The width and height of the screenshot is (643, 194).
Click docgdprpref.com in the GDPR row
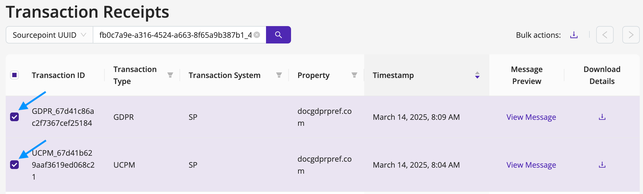(x=324, y=117)
